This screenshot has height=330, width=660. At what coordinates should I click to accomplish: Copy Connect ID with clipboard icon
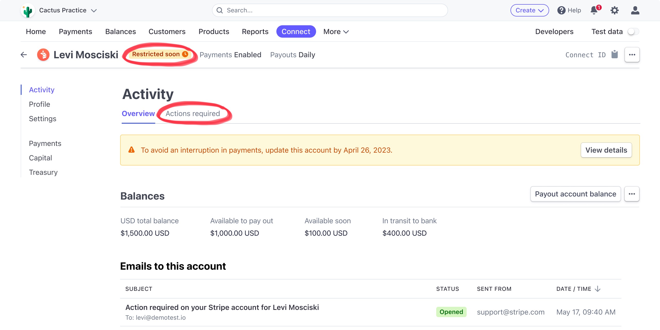[x=615, y=55]
